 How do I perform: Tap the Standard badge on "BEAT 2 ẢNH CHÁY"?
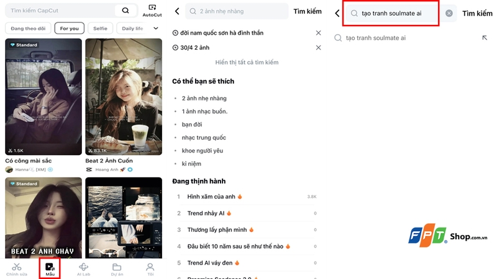pos(24,184)
